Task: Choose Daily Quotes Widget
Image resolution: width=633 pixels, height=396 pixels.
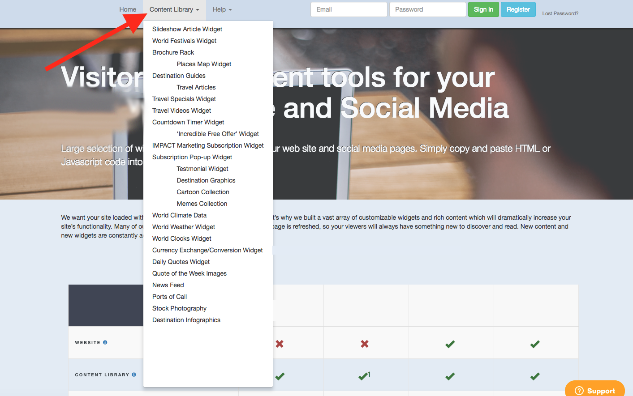Action: pos(181,262)
